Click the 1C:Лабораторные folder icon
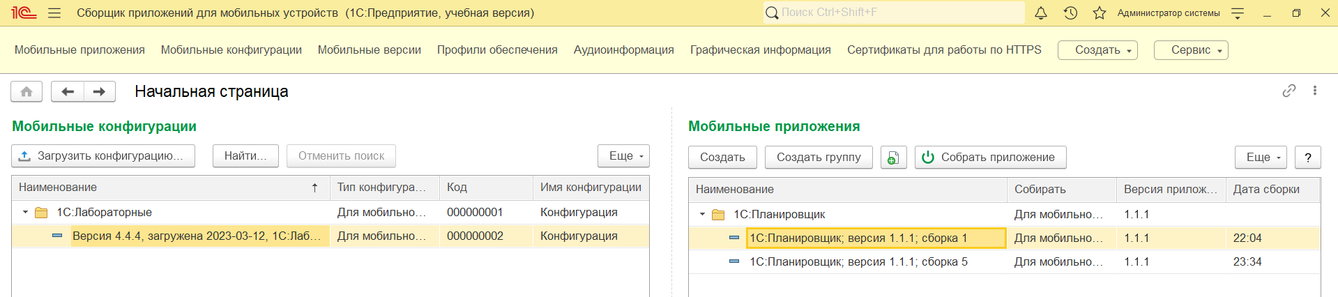The image size is (1338, 297). click(x=41, y=213)
